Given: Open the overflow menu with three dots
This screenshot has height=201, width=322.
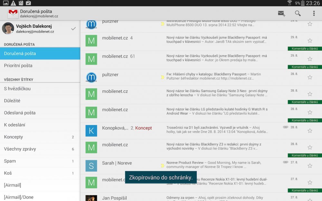Looking at the screenshot, I should tap(314, 13).
